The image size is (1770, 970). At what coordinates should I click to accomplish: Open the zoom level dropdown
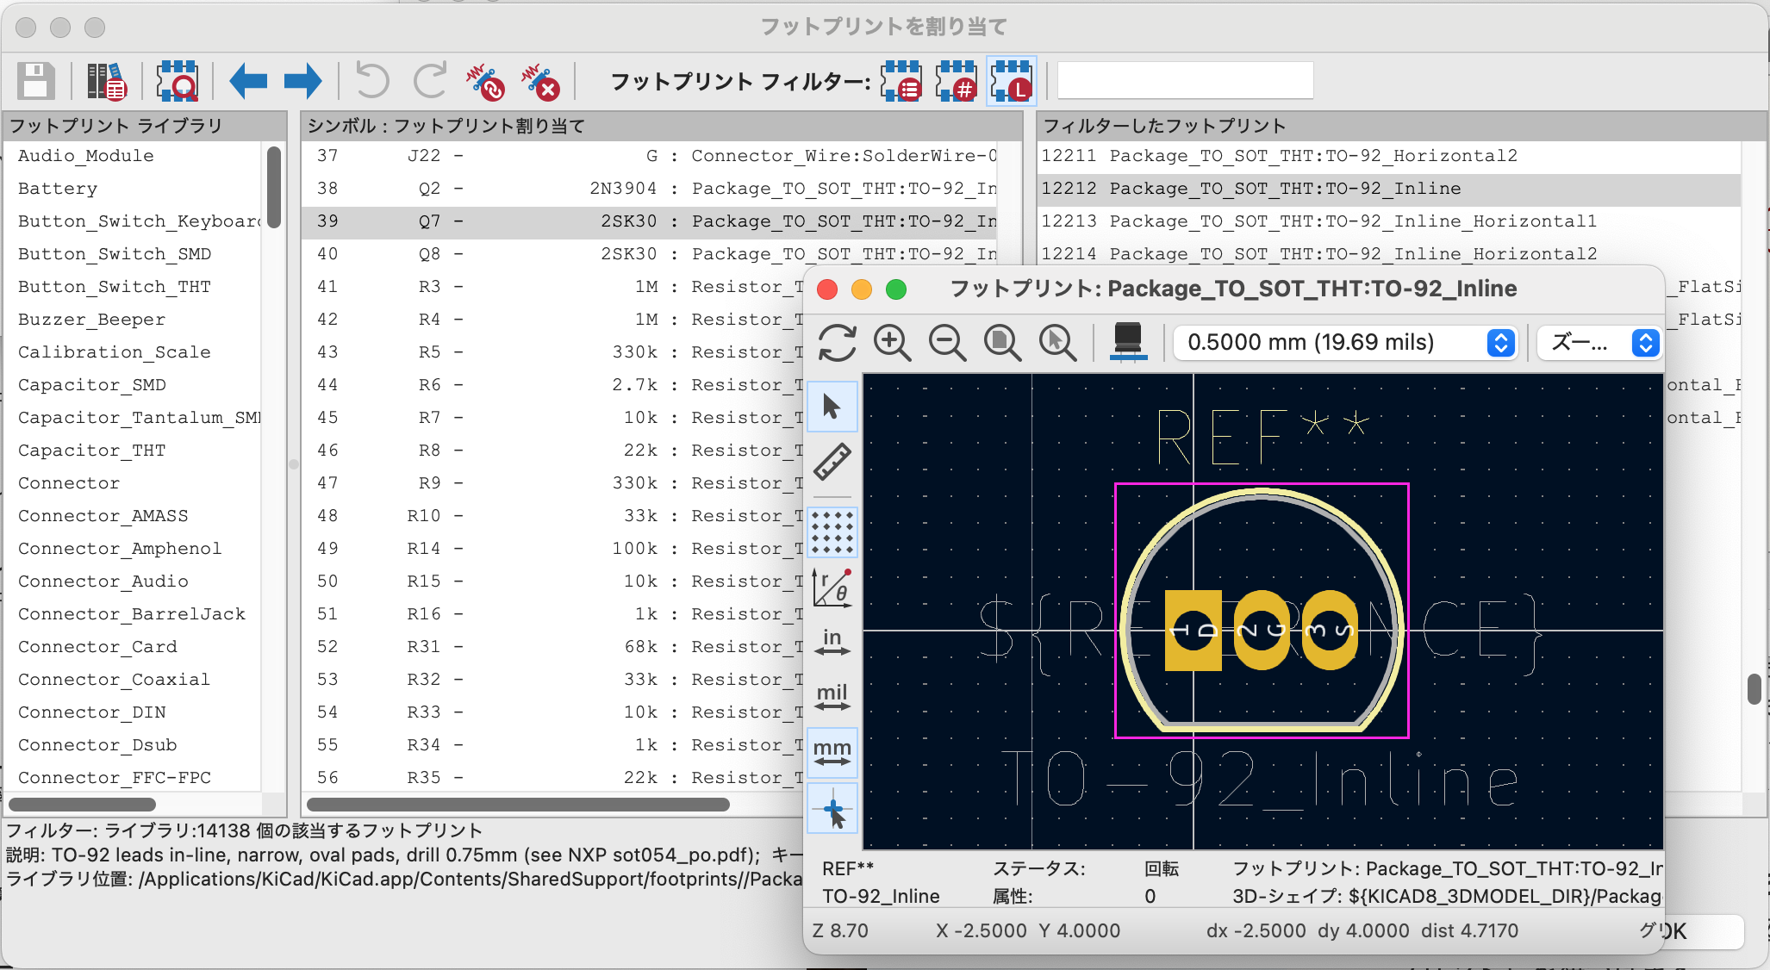(x=1599, y=343)
